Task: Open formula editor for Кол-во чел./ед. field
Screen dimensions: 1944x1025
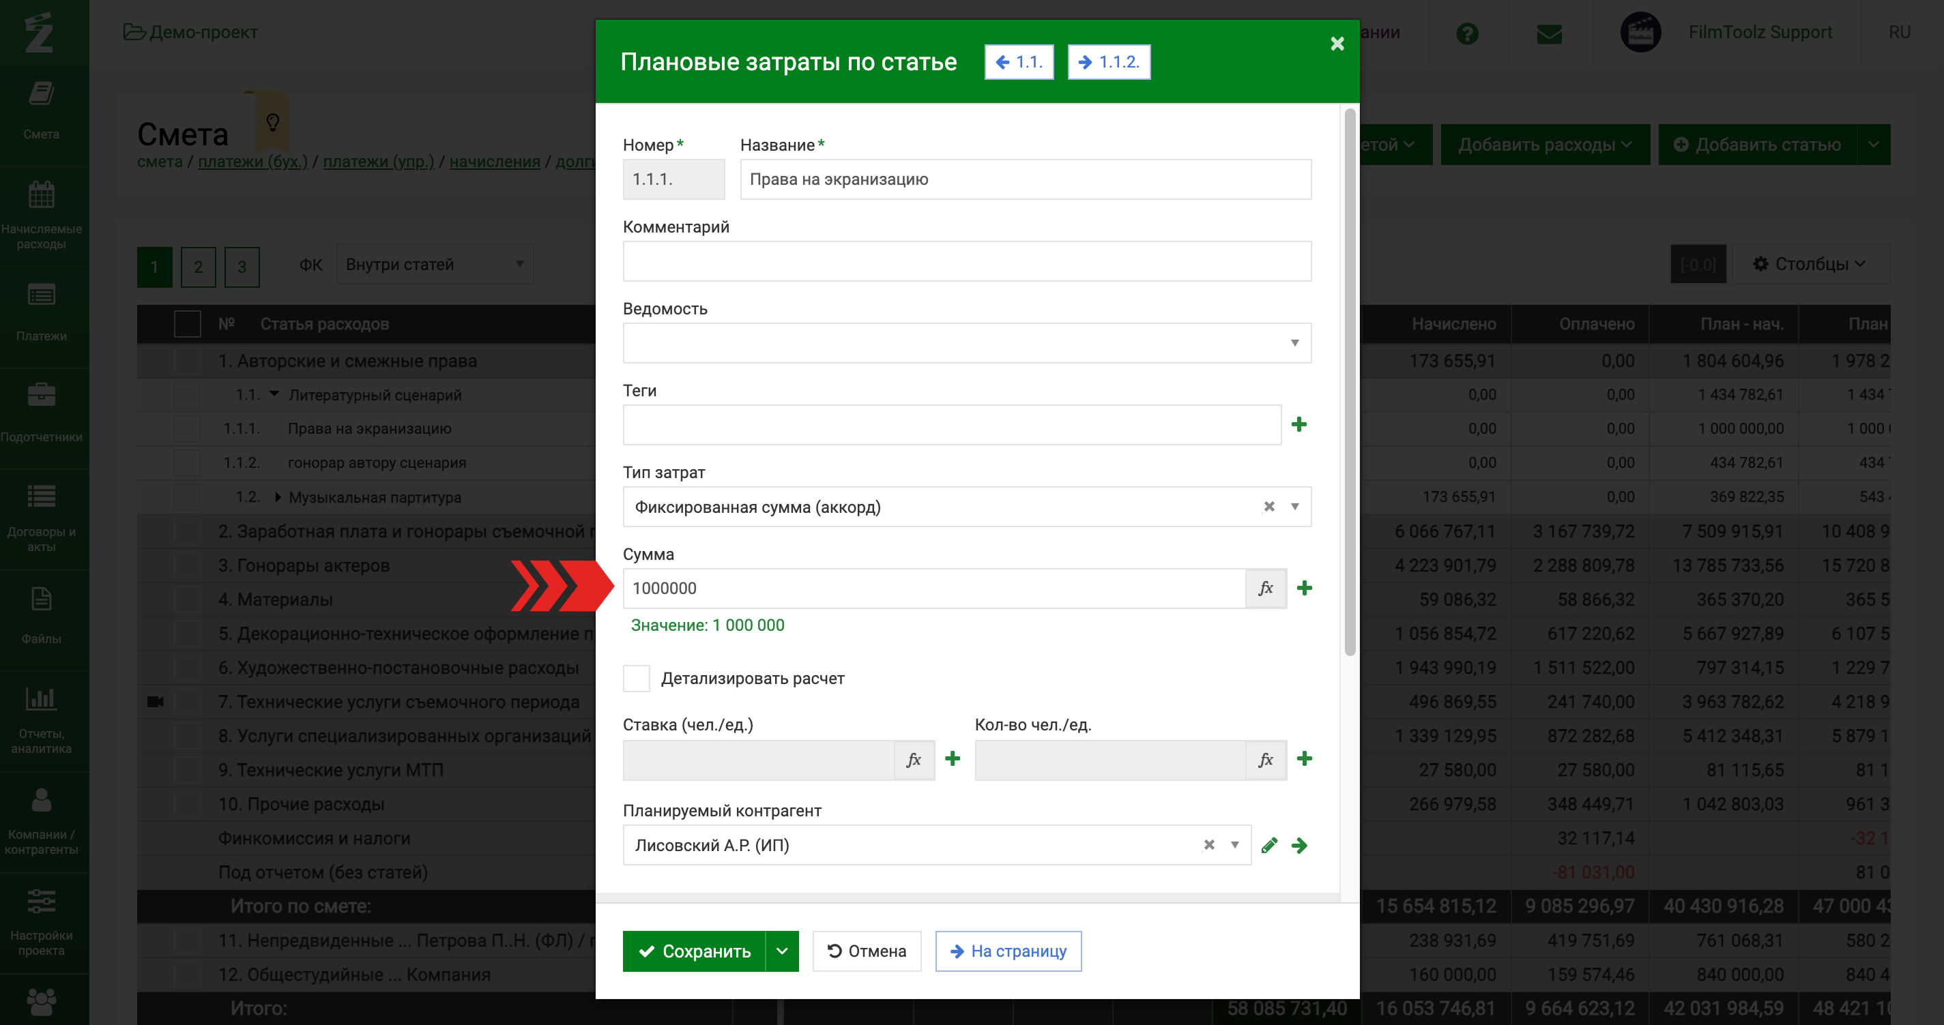Action: coord(1266,760)
